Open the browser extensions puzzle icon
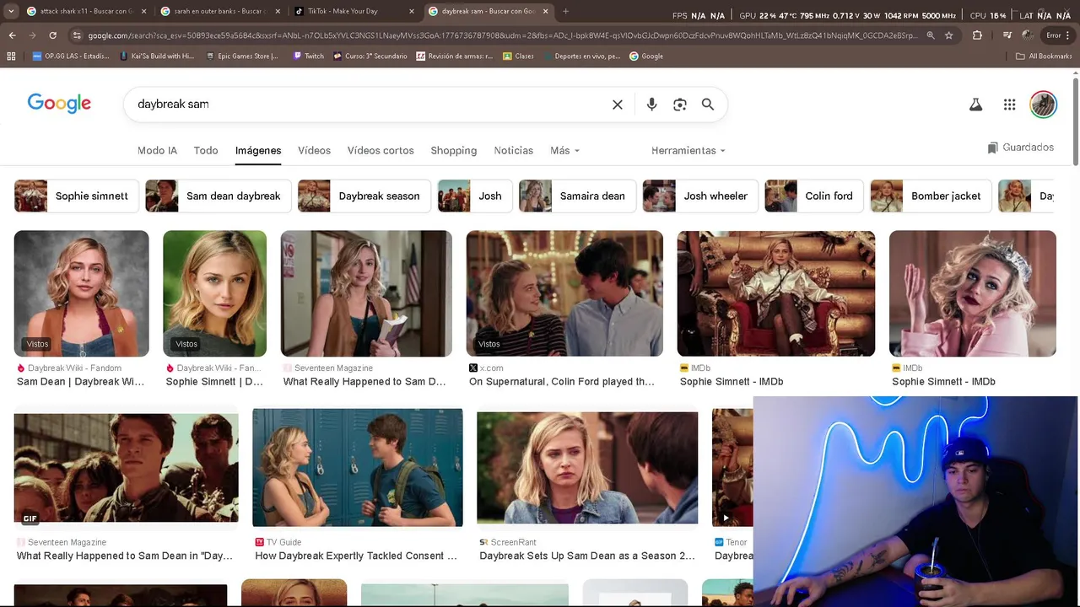The image size is (1080, 607). click(x=977, y=35)
